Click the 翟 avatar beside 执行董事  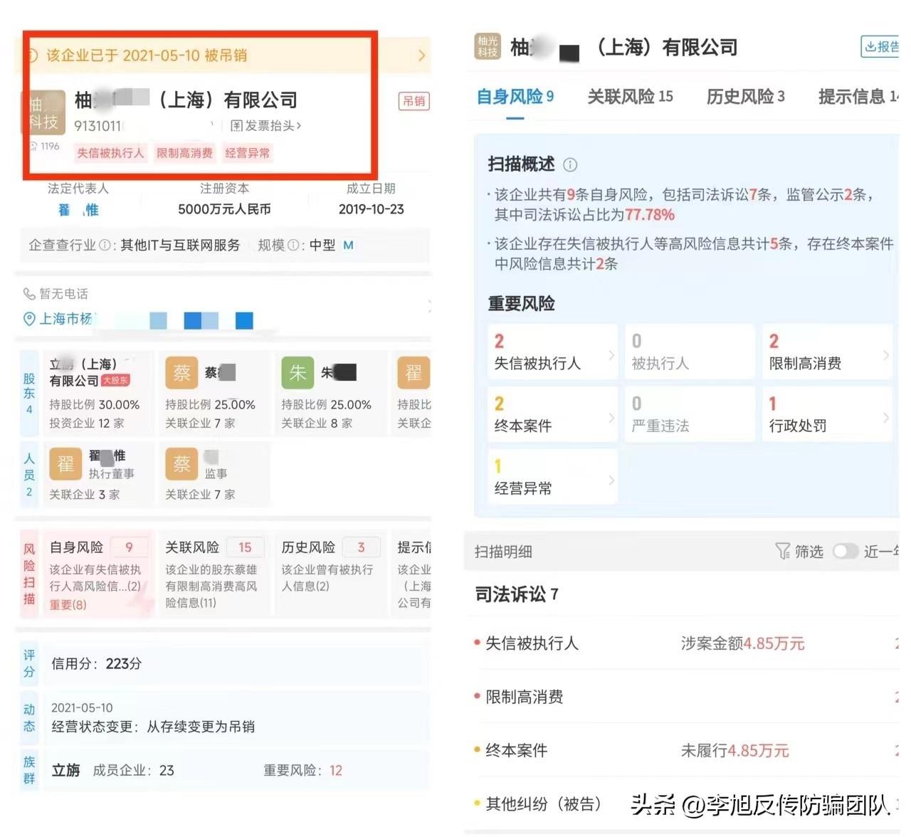click(x=65, y=464)
